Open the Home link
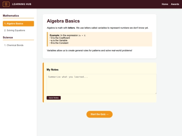The width and height of the screenshot is (182, 136). point(165,4)
